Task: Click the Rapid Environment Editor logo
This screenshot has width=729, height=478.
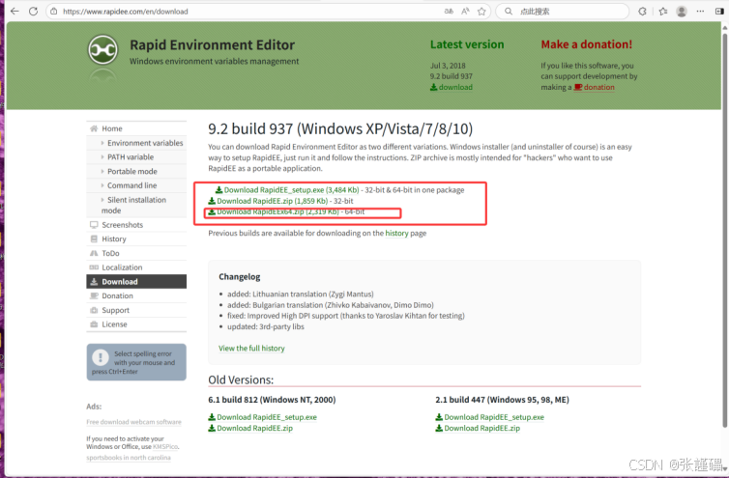Action: tap(102, 49)
